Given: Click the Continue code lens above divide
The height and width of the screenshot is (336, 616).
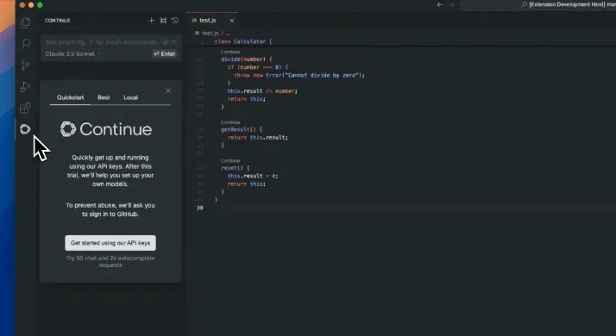Looking at the screenshot, I should tap(230, 52).
